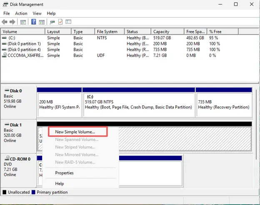The height and width of the screenshot is (205, 260).
Task: Click the Disk Management title bar icon
Action: [x=5, y=4]
